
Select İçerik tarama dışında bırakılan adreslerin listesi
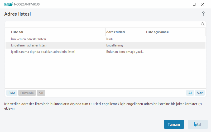[x=43, y=52]
